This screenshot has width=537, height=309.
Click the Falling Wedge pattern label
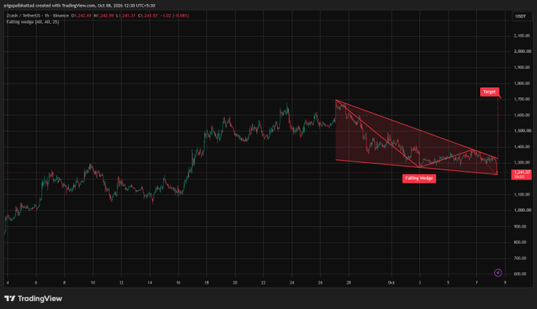(419, 178)
